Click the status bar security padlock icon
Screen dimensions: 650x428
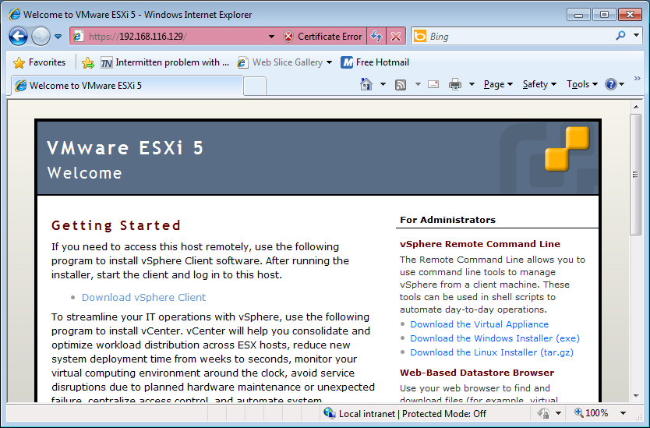pos(543,413)
